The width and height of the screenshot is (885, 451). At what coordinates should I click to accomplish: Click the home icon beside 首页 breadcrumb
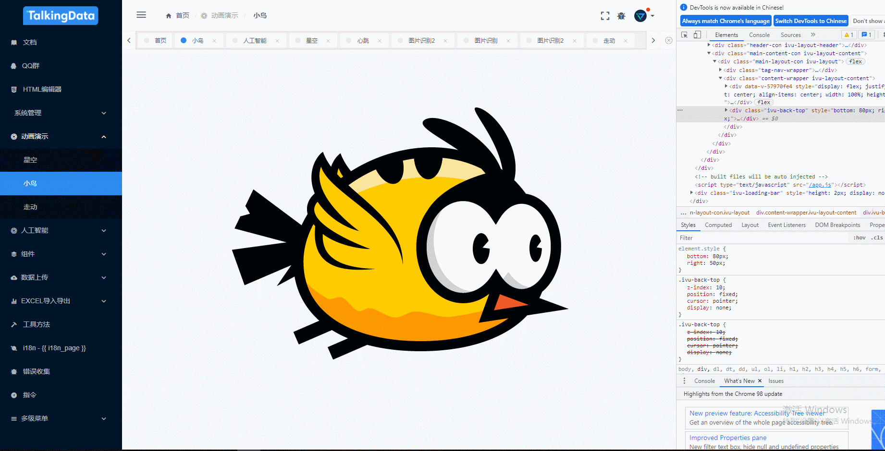pos(168,15)
